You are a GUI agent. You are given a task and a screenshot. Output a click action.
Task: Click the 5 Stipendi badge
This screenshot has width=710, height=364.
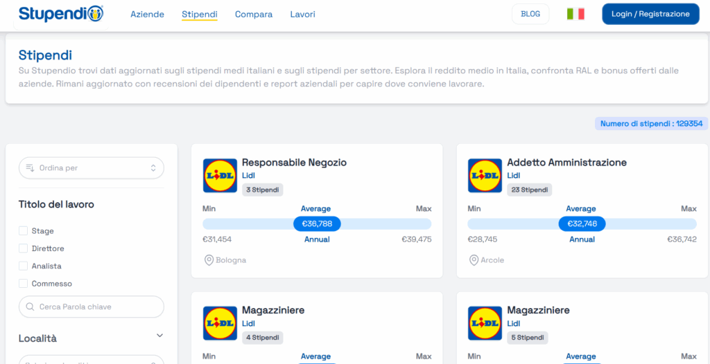[528, 338]
